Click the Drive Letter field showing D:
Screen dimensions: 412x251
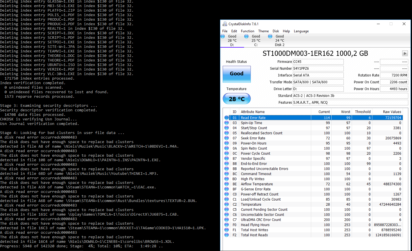318,89
